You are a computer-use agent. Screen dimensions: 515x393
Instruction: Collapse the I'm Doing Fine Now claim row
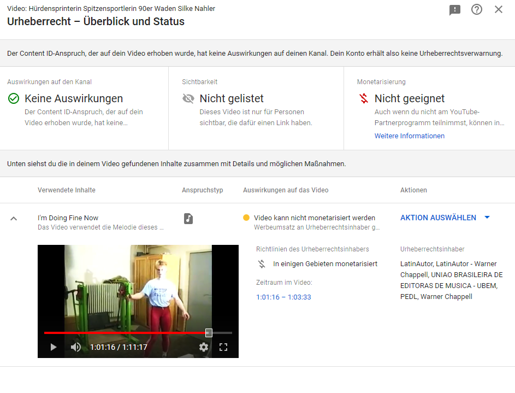[14, 218]
